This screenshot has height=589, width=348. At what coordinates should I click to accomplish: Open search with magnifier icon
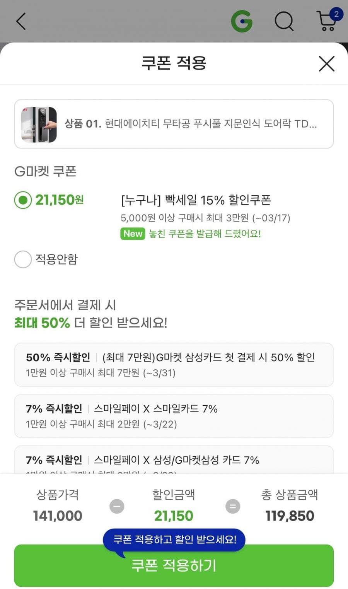pos(284,21)
